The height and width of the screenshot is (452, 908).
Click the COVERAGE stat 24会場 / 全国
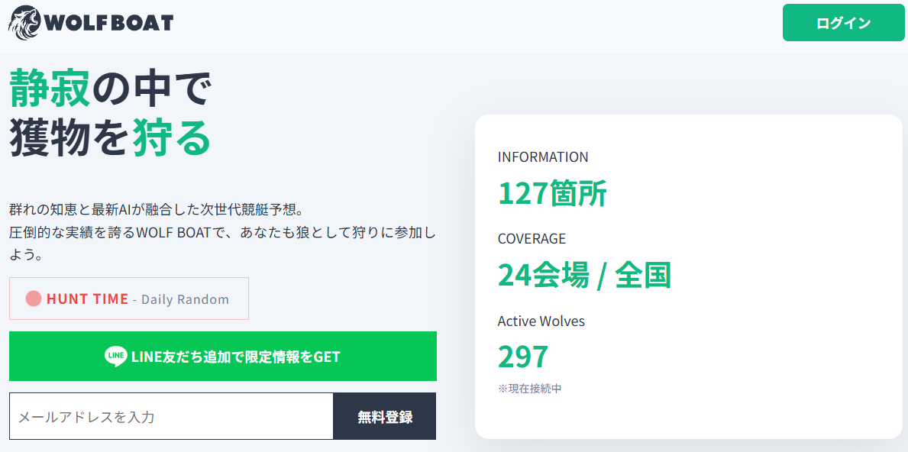pos(585,276)
